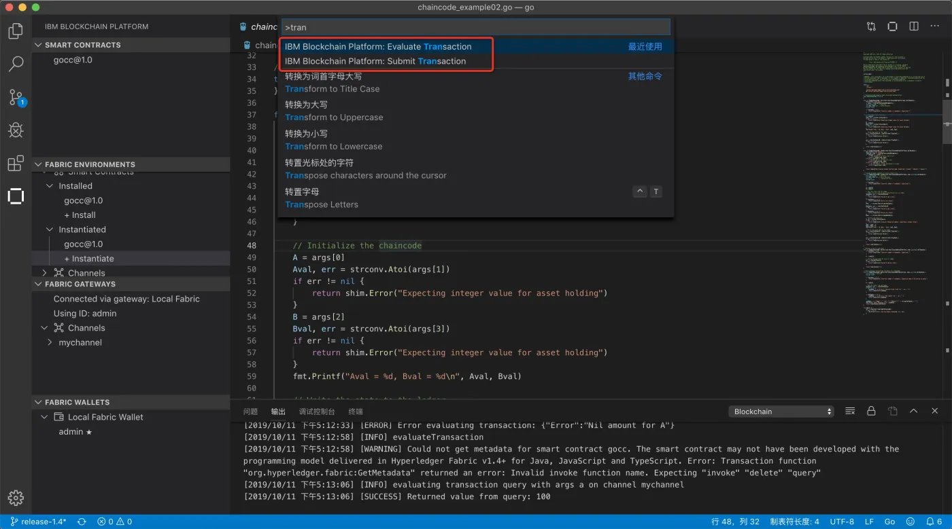Switch to the 终端 (Terminal) tab
The image size is (952, 529).
356,412
